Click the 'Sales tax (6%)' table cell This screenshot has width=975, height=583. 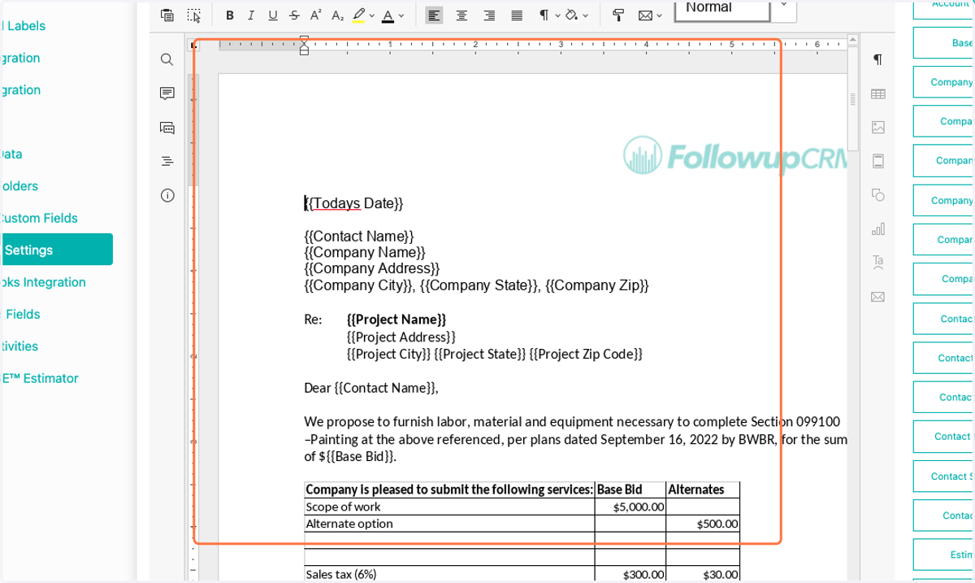point(449,574)
